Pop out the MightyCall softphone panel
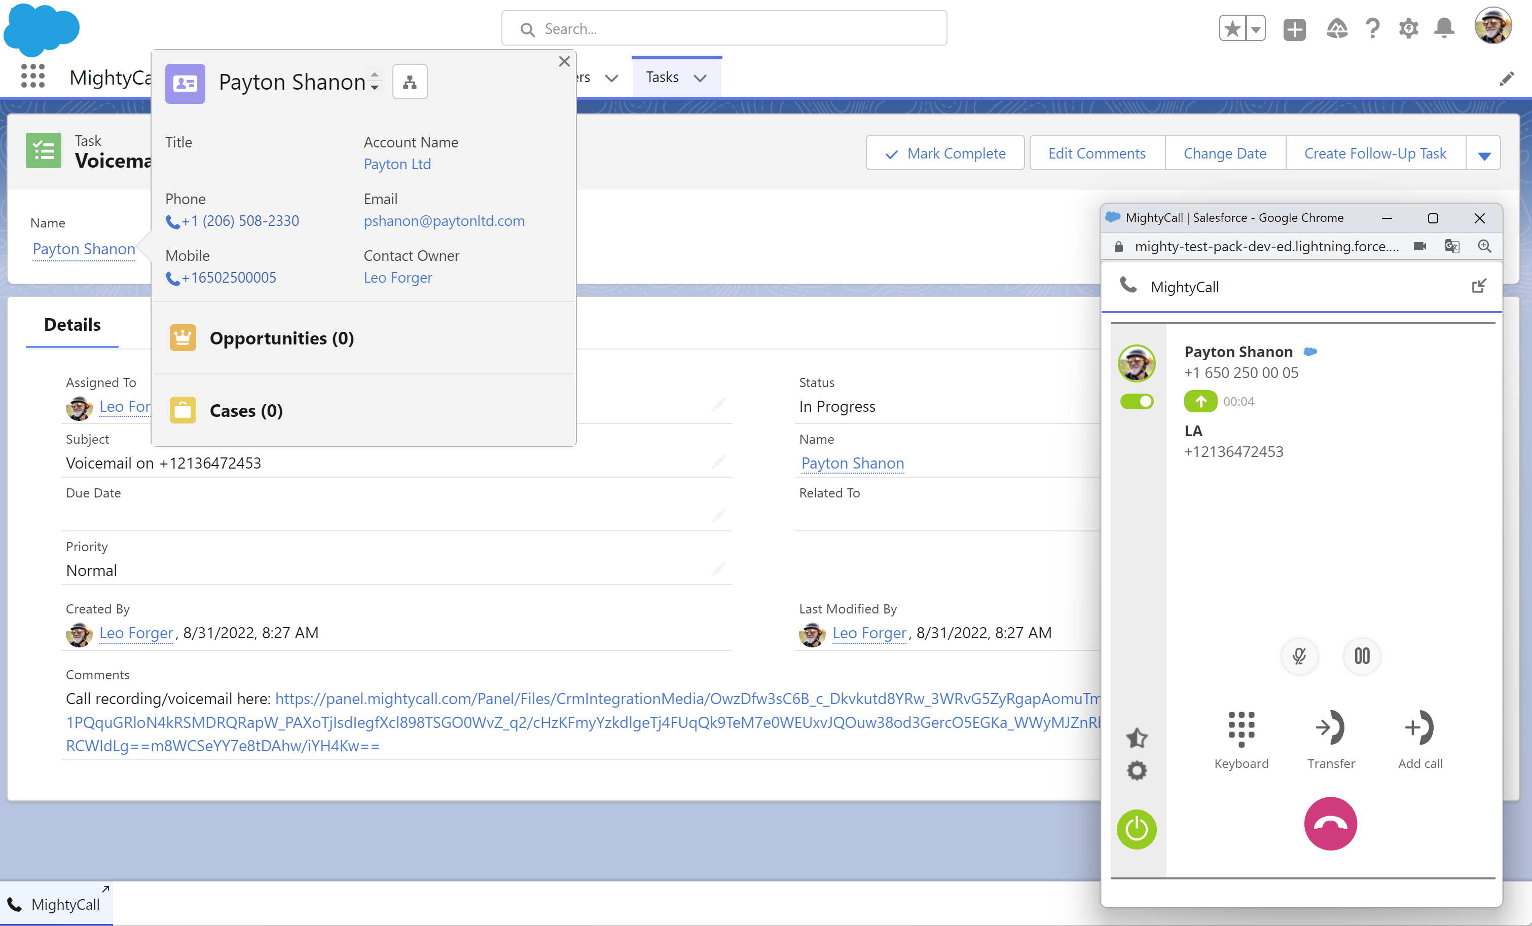 (1479, 286)
